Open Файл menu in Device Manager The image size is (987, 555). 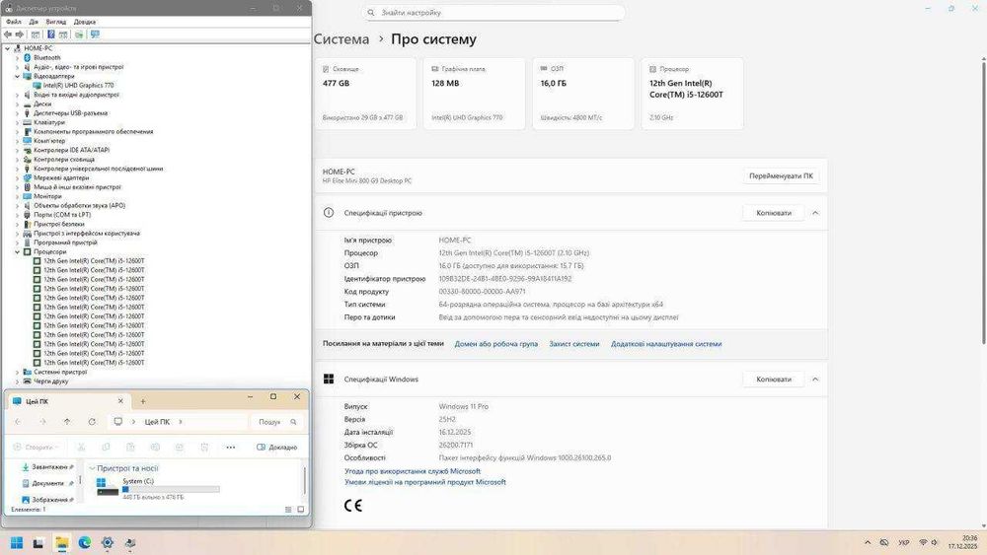pos(13,22)
